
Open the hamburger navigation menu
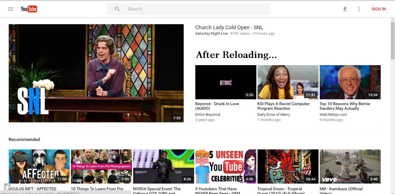click(10, 9)
